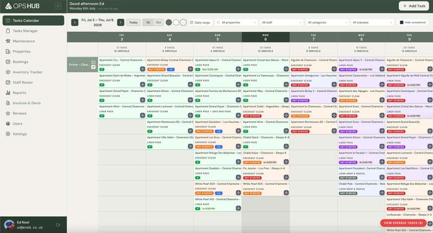
Task: Toggle the filled circle status filter
Action: click(x=169, y=22)
